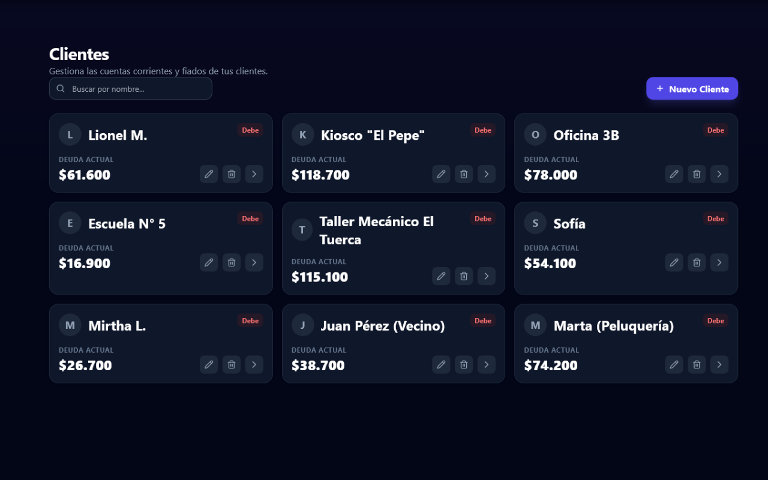Delete the Kiosco "El Pepe" client

464,174
